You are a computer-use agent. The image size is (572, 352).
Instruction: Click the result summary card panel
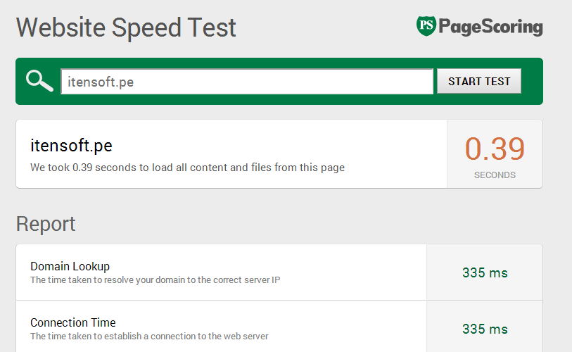[x=231, y=154]
